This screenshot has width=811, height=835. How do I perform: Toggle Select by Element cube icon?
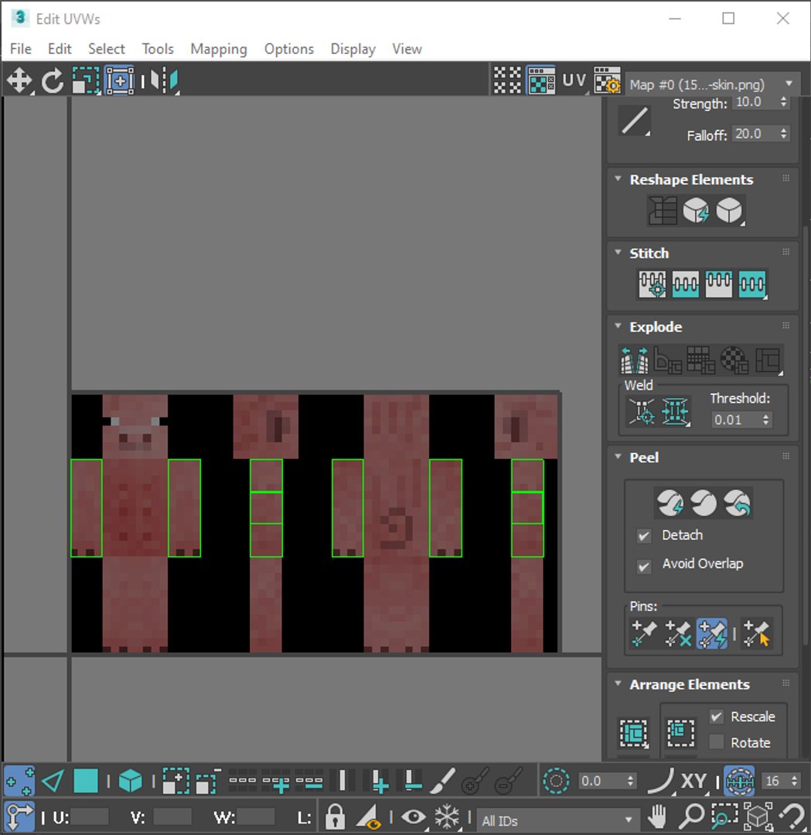click(x=131, y=781)
